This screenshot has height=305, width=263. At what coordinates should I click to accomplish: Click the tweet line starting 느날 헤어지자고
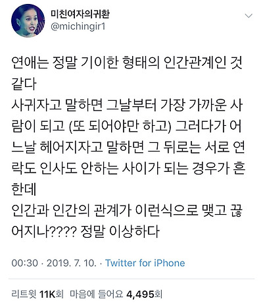128,147
